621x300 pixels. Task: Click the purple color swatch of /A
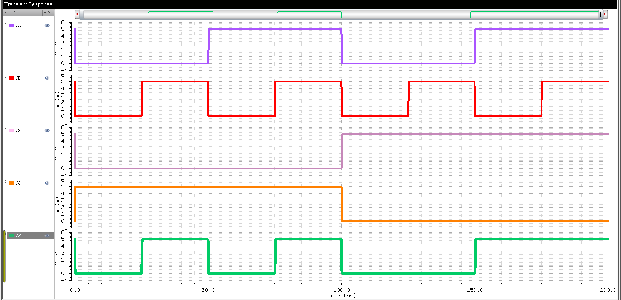click(11, 26)
